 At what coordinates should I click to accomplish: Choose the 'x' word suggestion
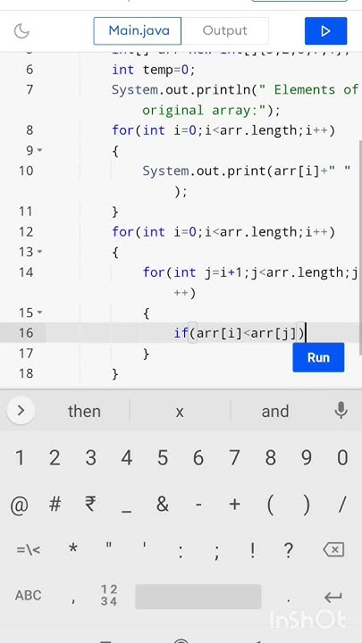(x=180, y=412)
